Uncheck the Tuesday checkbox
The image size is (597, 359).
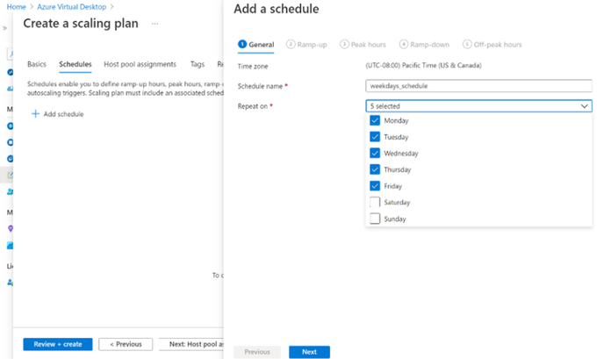coord(375,137)
